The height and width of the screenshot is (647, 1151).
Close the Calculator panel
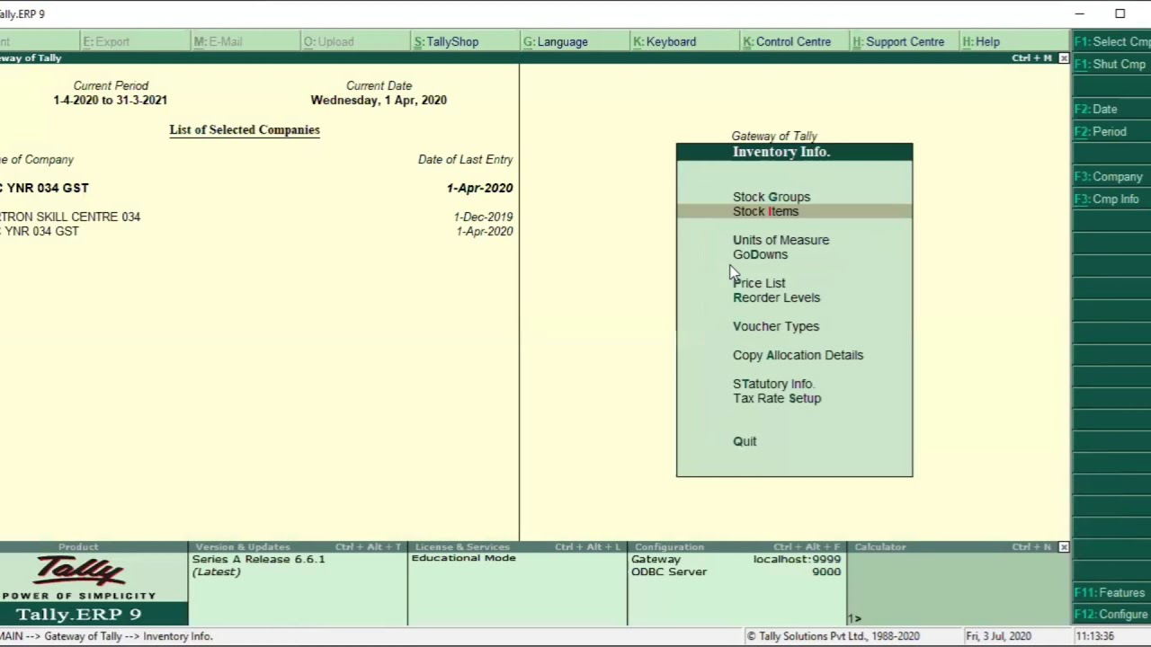tap(1064, 547)
